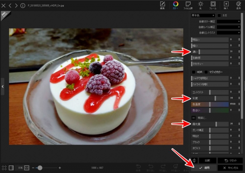Open the 光 light tab
The width and height of the screenshot is (245, 173).
point(201,5)
